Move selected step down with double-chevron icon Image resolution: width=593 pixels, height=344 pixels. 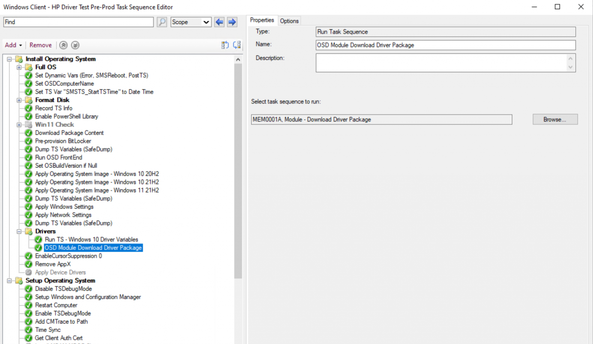(75, 45)
